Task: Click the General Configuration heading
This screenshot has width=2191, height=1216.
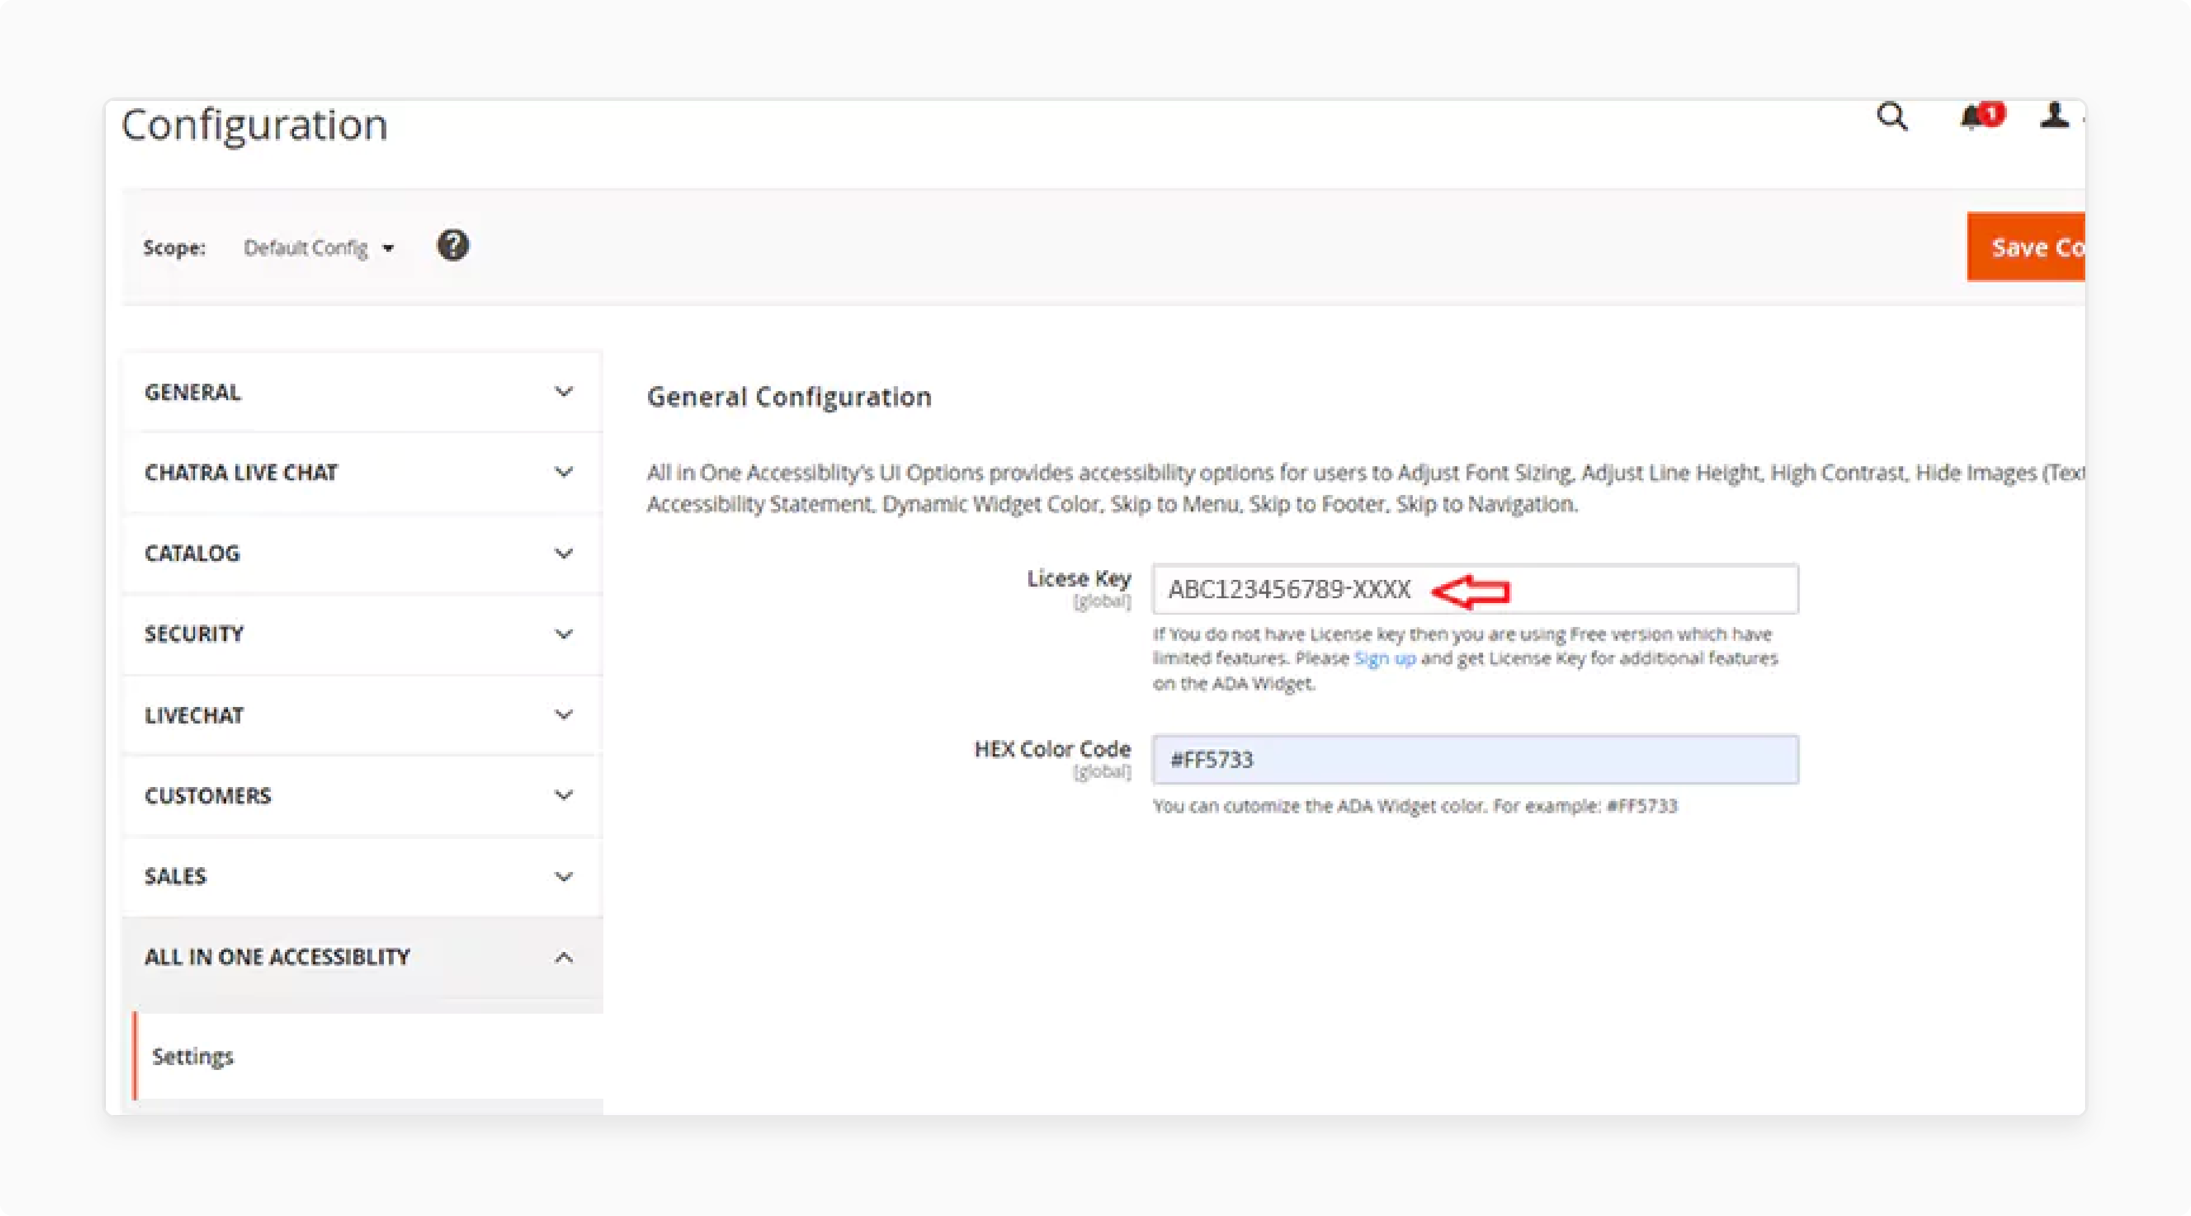Action: (789, 397)
